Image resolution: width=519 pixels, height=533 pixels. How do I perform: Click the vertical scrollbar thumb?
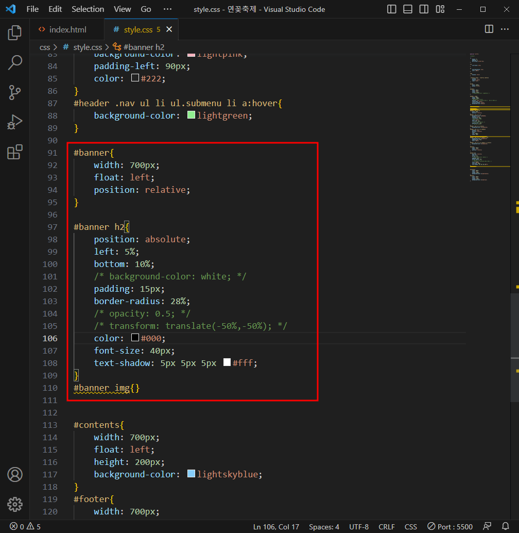point(514,347)
